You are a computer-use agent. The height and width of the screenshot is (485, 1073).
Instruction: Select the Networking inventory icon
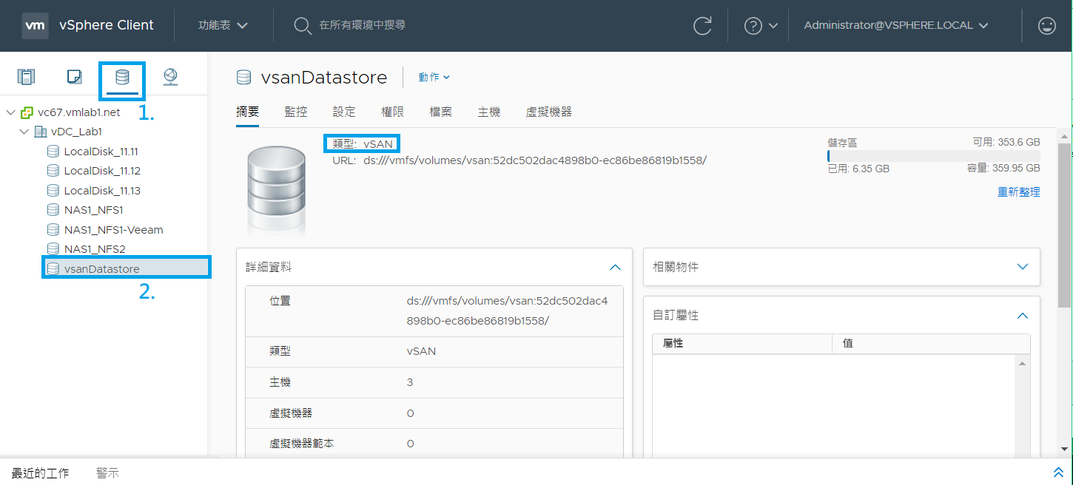(x=170, y=76)
